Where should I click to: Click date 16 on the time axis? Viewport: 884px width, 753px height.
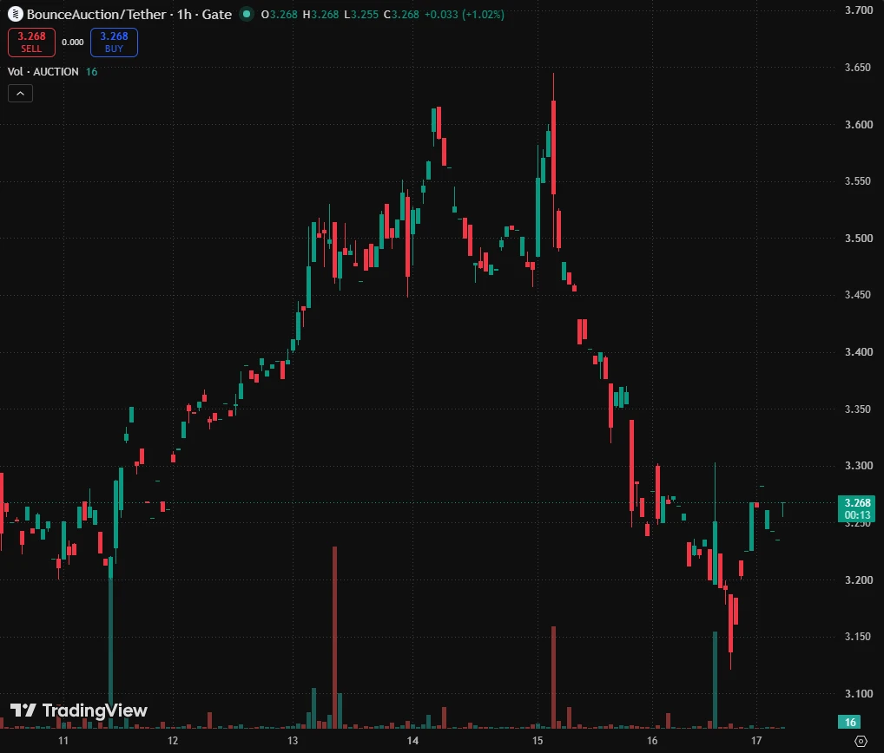point(652,741)
